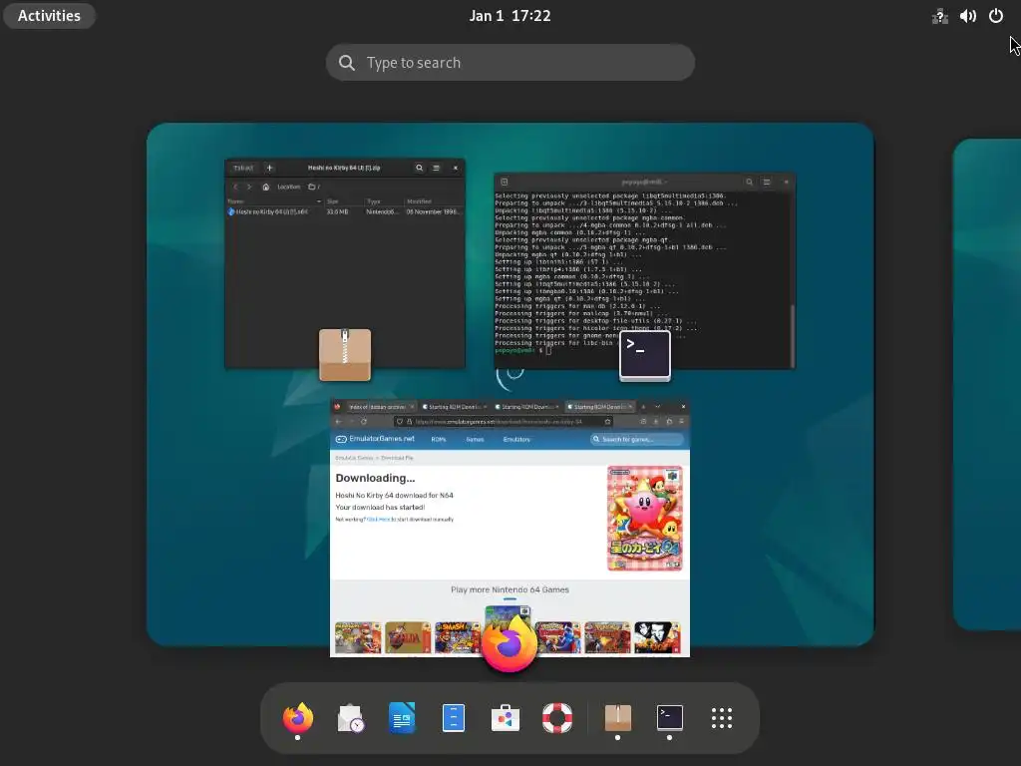Click the 'Search for games' field on webpage
The height and width of the screenshot is (766, 1021).
636,440
